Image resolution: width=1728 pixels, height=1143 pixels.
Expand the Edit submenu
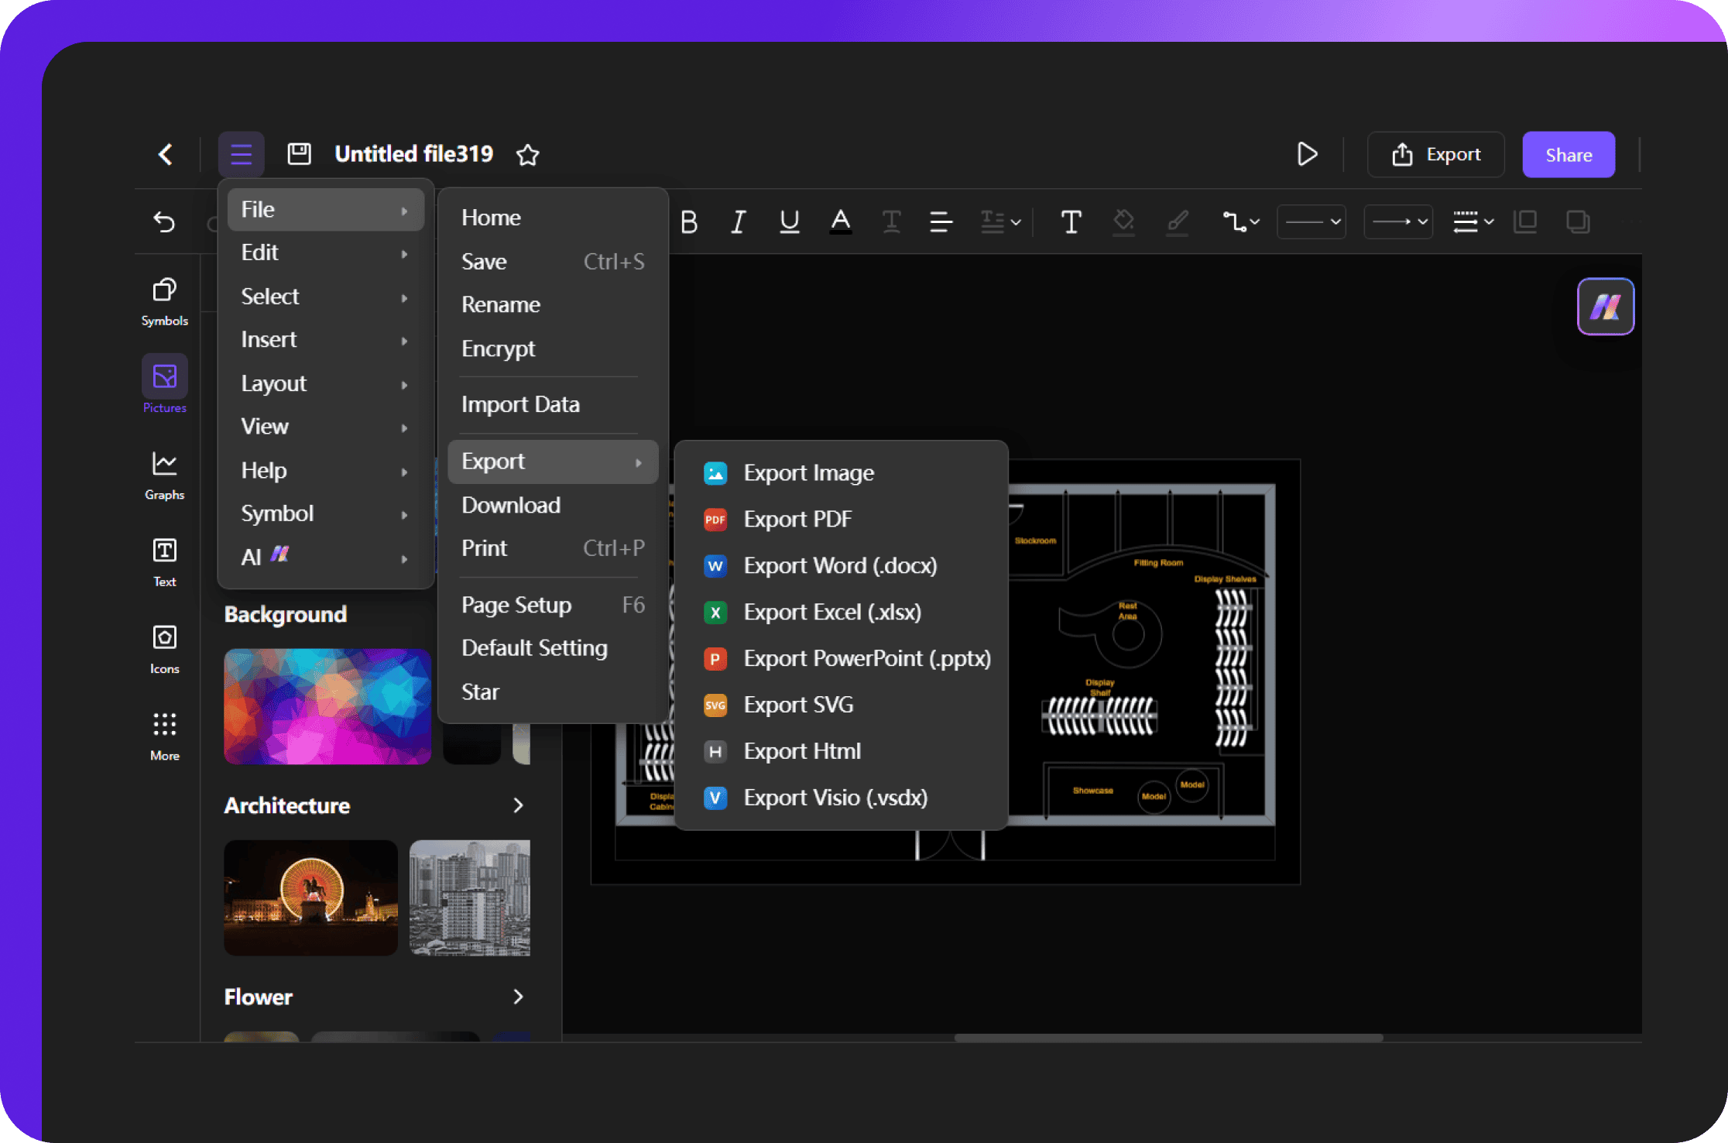click(325, 252)
